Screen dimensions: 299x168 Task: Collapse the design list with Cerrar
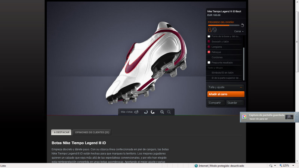(x=239, y=31)
